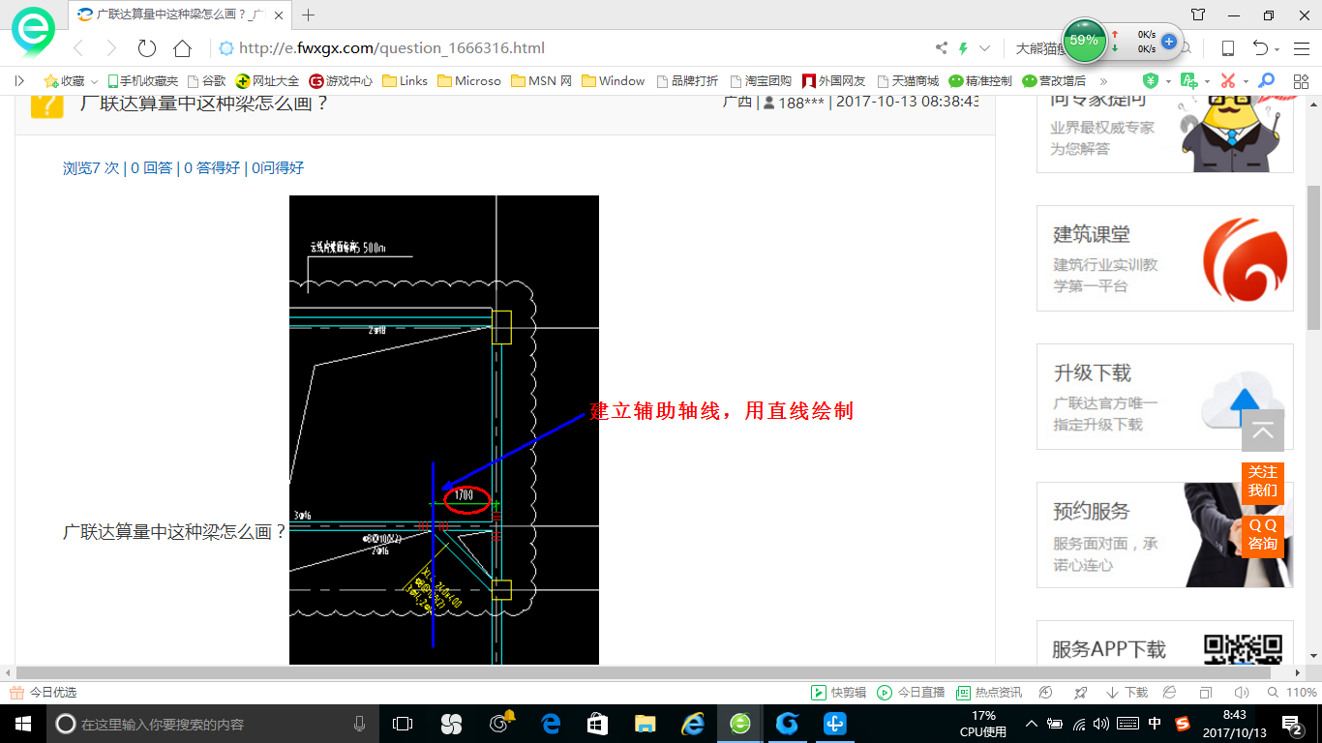
Task: Expand the address bar dropdown chevron
Action: (x=984, y=48)
